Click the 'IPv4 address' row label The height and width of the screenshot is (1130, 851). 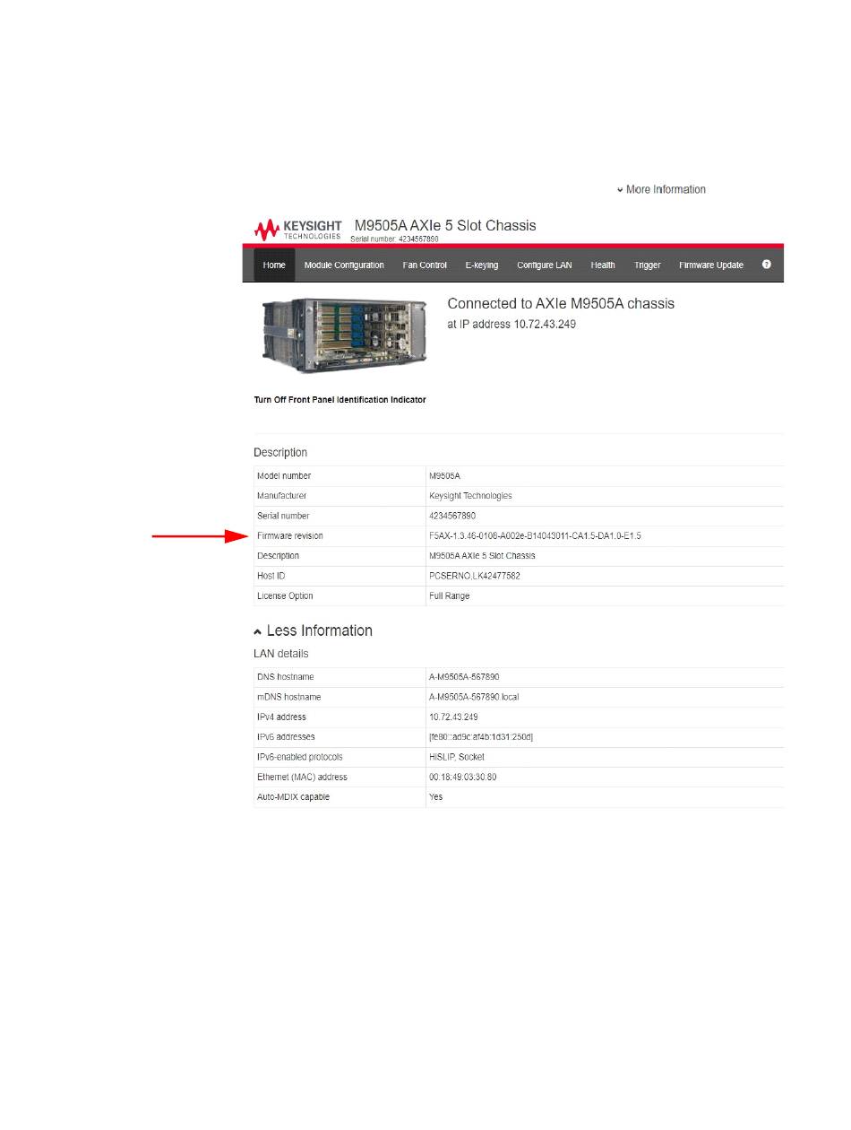pos(282,717)
